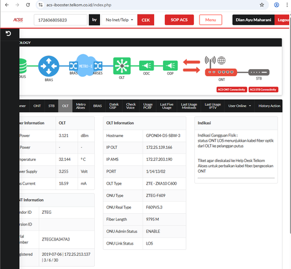
Task: Click the AKSES switch icon right of Metro-E
Action: 98,66
